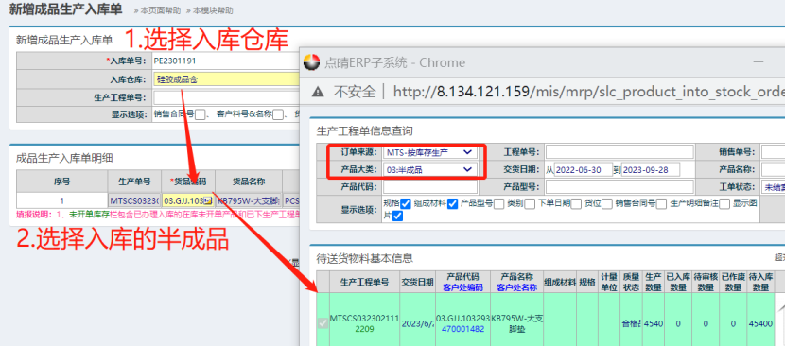Click the 工程单号 input field
The height and width of the screenshot is (347, 785).
pyautogui.click(x=619, y=152)
